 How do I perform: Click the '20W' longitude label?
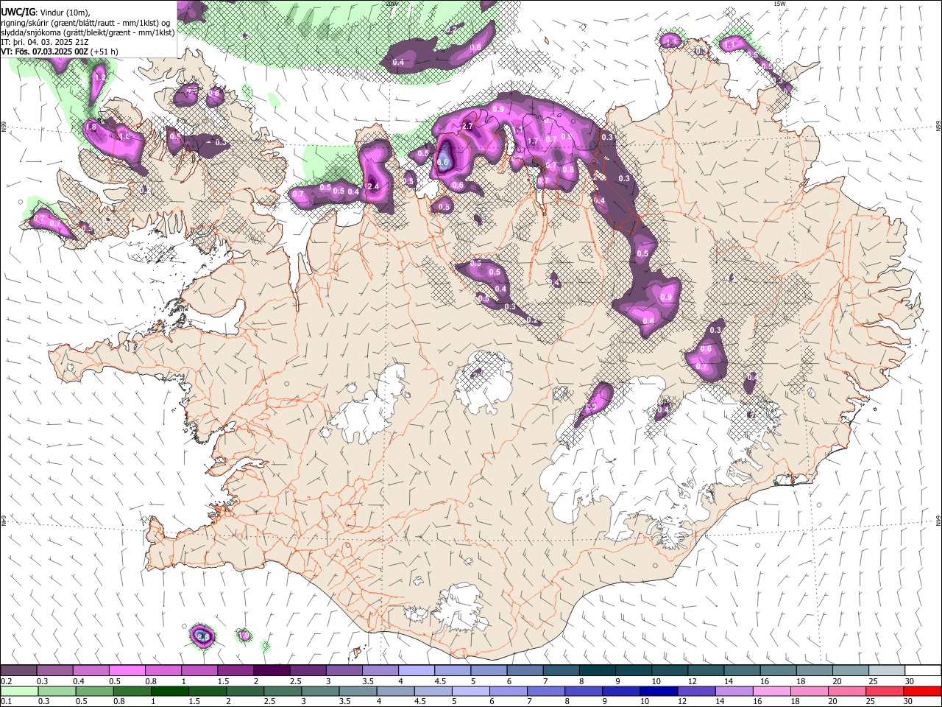(x=392, y=4)
